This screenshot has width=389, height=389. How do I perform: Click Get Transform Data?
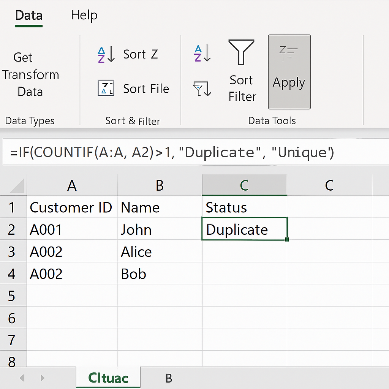click(30, 74)
